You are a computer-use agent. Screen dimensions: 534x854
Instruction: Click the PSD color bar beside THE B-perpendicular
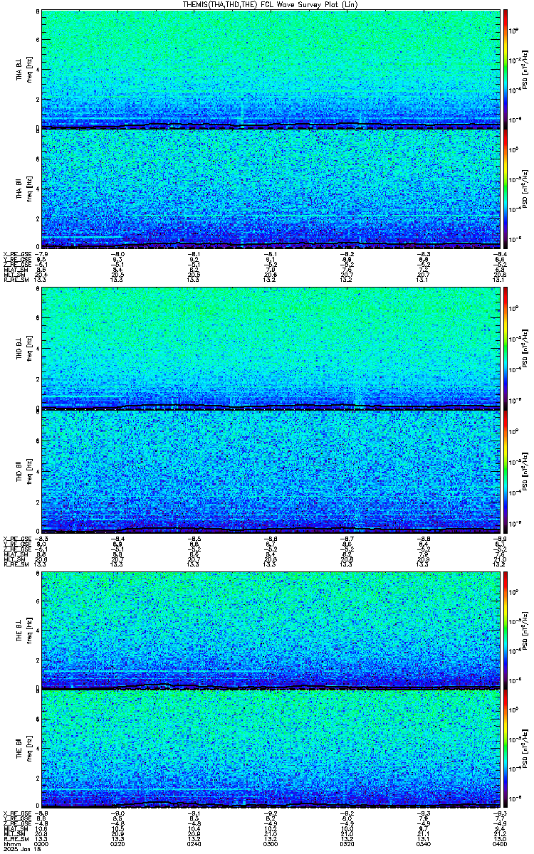[506, 630]
